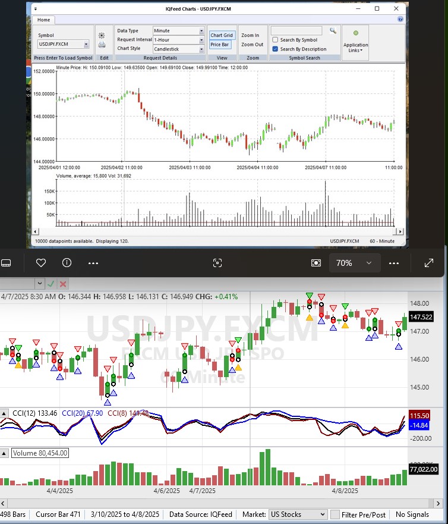
Task: Click the Data Source: IQFeed status entry
Action: click(x=201, y=514)
